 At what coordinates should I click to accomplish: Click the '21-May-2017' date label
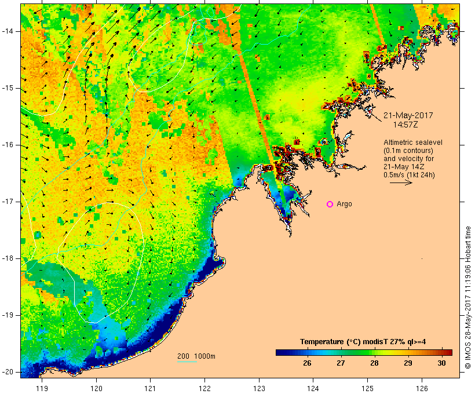click(408, 115)
